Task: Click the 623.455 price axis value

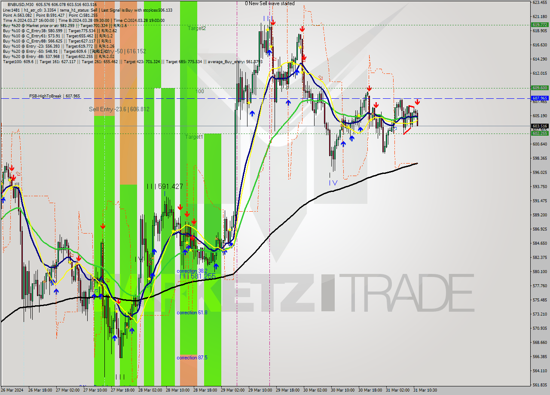Action: pyautogui.click(x=540, y=3)
